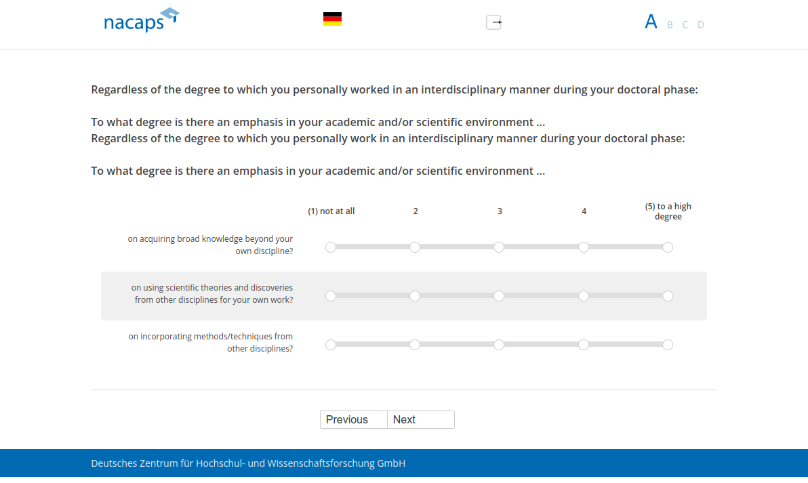
Task: Click the Deutsches Zentrum footer text
Action: 248,463
